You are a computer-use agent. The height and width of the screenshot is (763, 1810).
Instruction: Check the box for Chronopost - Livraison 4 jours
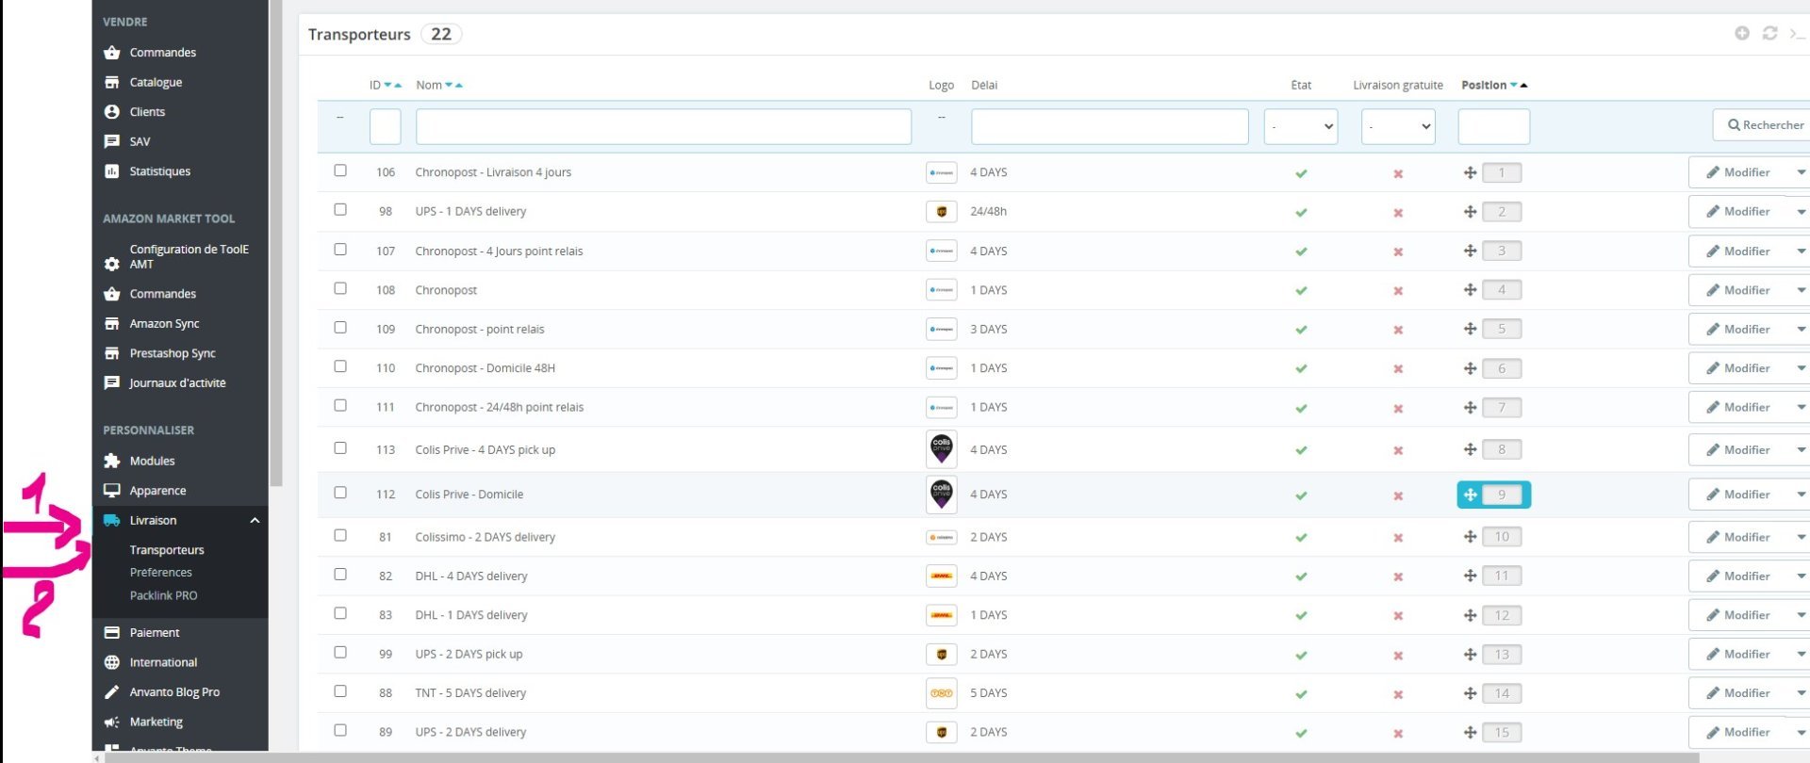coord(340,170)
